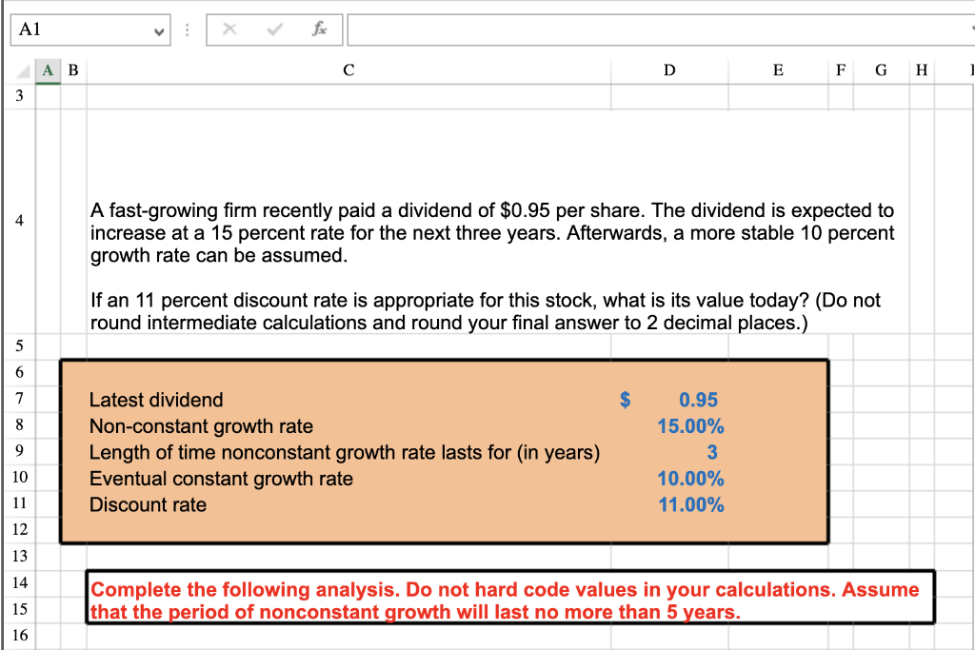Select the cell containing 15.00%
Screen dimensions: 975x650
(691, 426)
